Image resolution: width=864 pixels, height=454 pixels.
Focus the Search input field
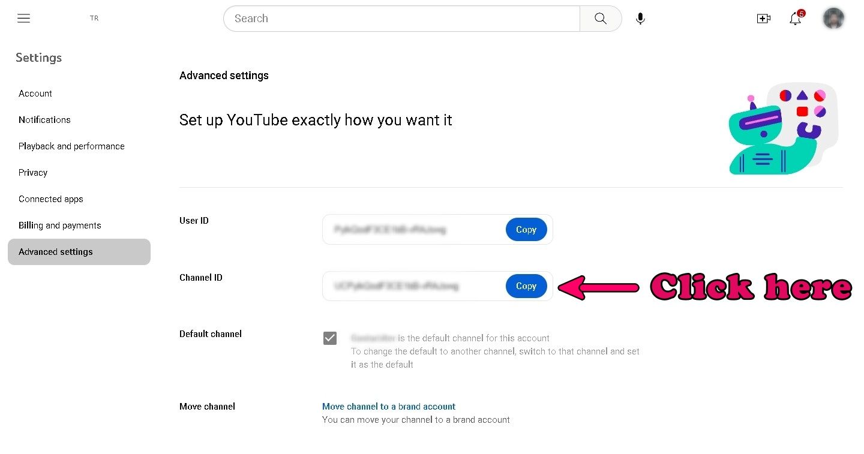point(401,19)
